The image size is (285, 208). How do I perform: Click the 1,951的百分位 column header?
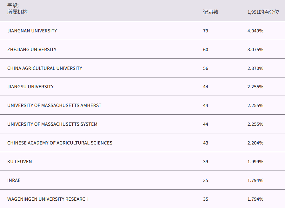[263, 12]
